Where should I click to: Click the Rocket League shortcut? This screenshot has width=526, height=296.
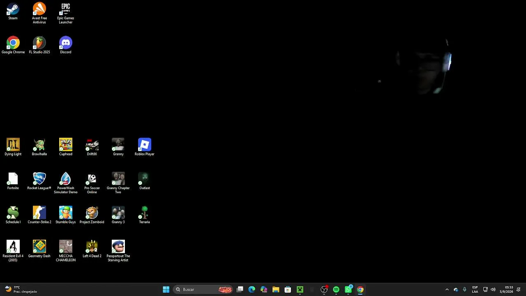tap(39, 181)
